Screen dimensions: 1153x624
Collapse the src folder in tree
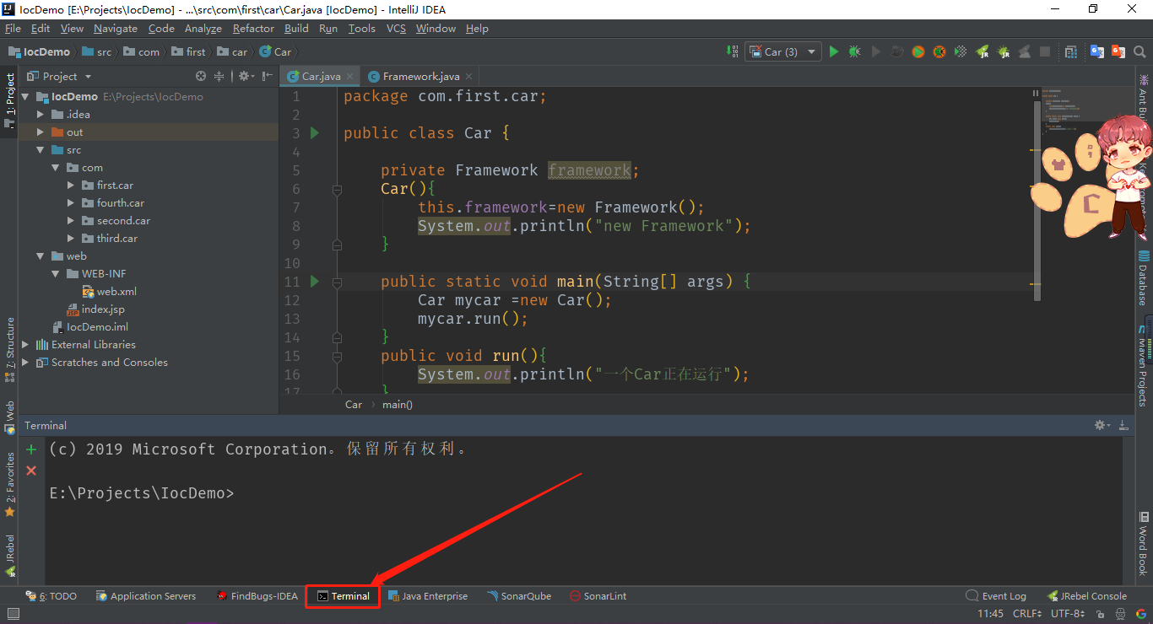(x=40, y=149)
